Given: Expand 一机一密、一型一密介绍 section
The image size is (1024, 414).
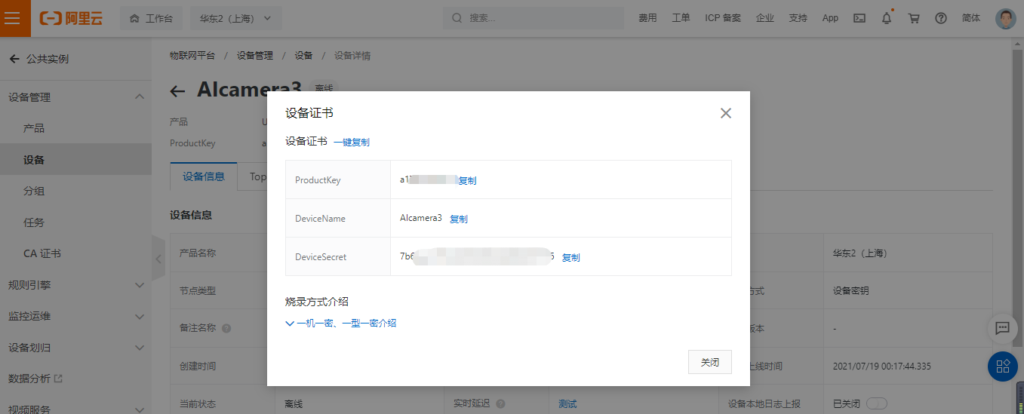Looking at the screenshot, I should (x=341, y=323).
